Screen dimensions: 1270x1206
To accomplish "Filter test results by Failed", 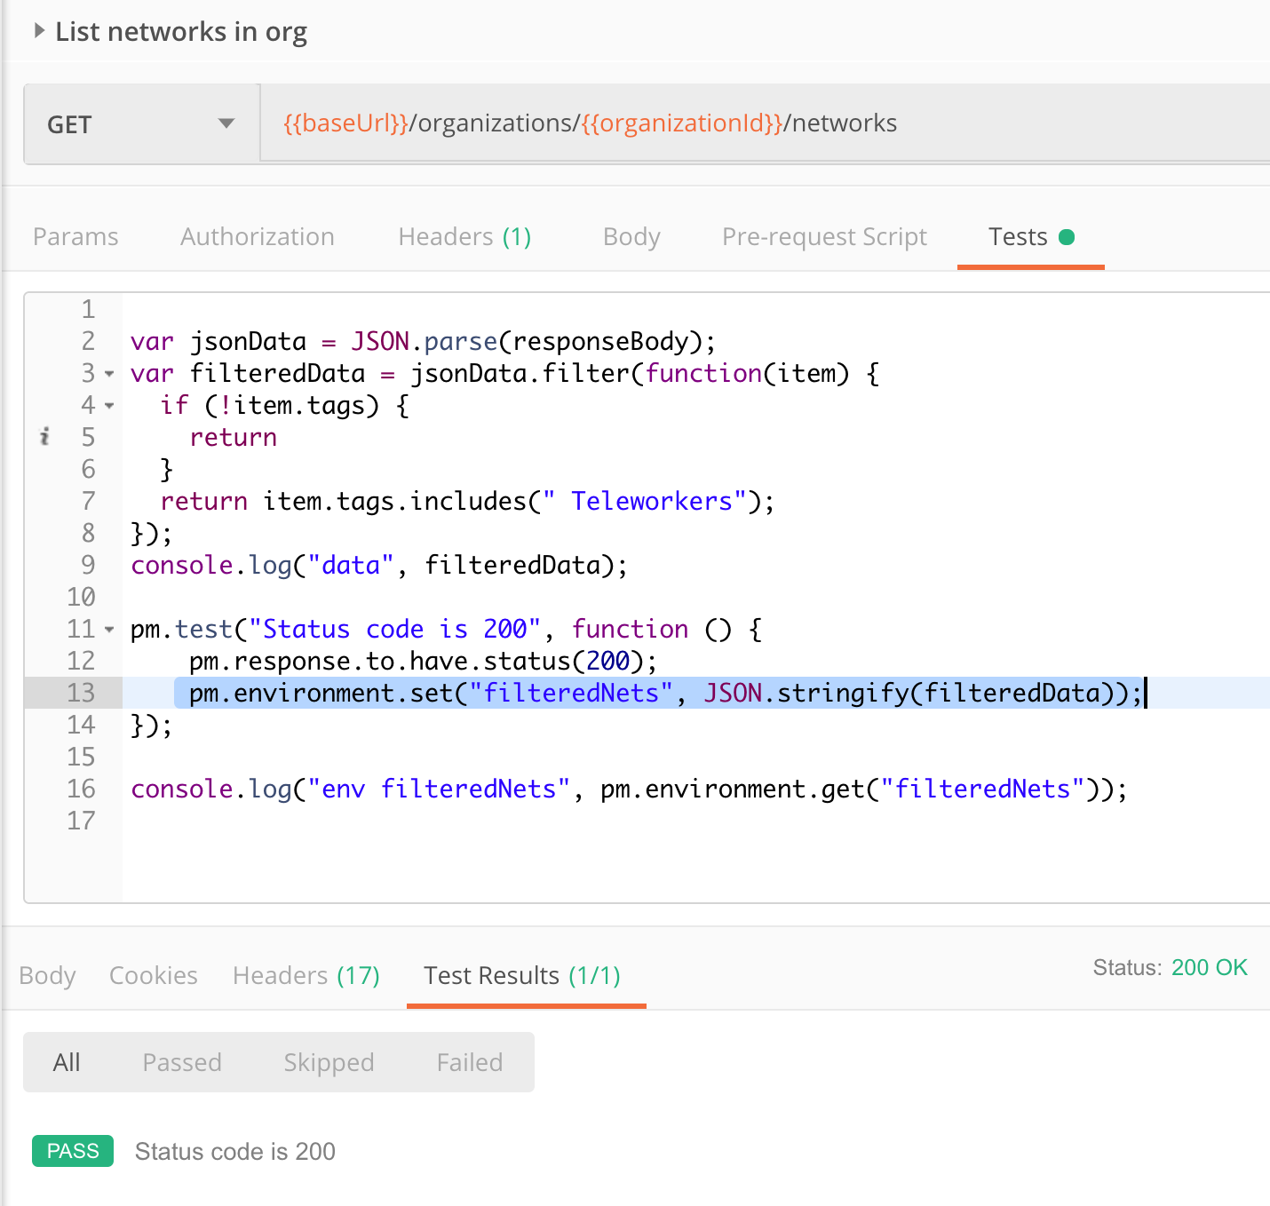I will pos(469,1062).
